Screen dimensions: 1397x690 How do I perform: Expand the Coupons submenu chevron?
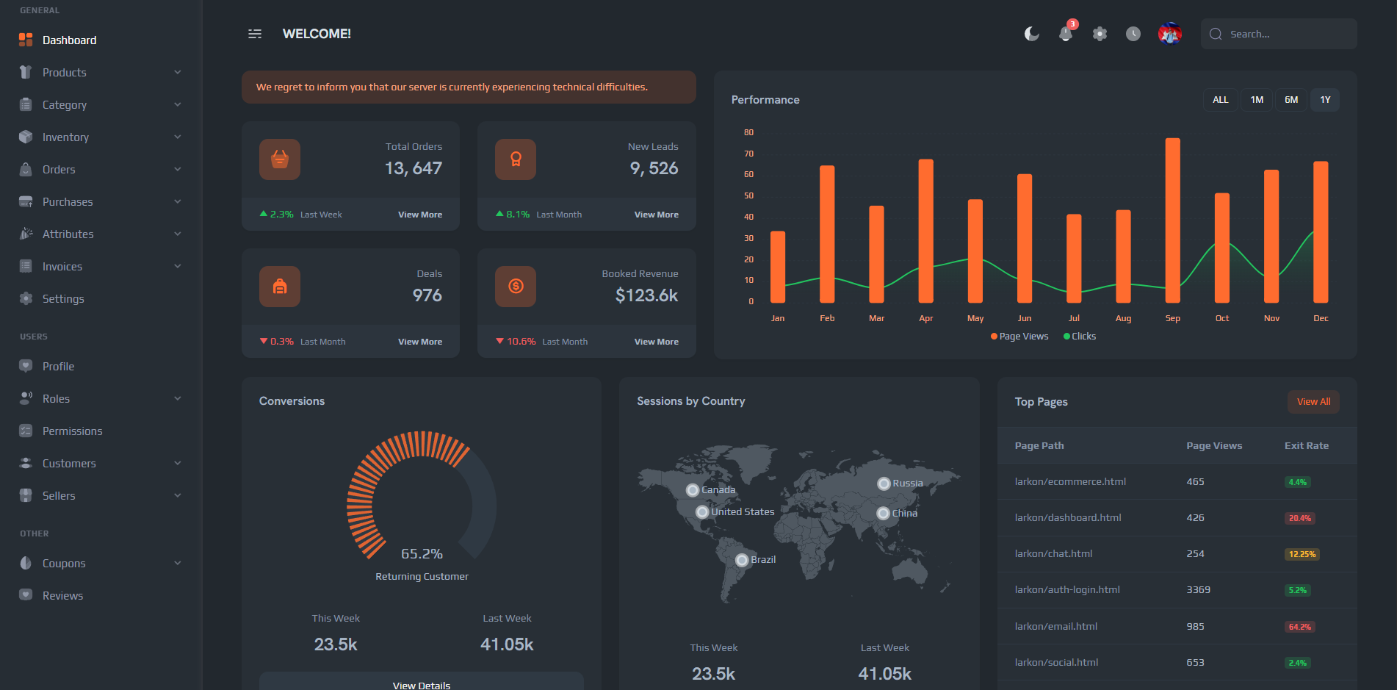point(178,563)
